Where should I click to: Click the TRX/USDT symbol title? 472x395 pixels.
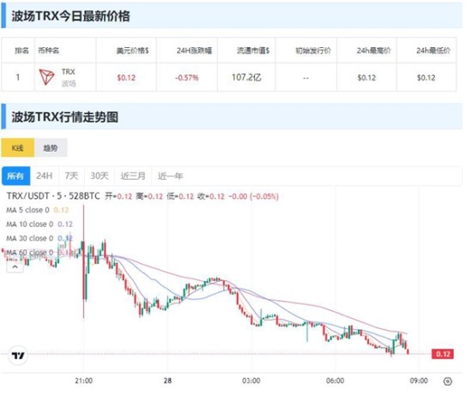pos(27,196)
